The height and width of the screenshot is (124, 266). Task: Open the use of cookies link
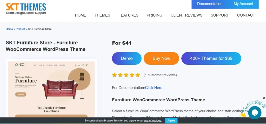point(152,121)
